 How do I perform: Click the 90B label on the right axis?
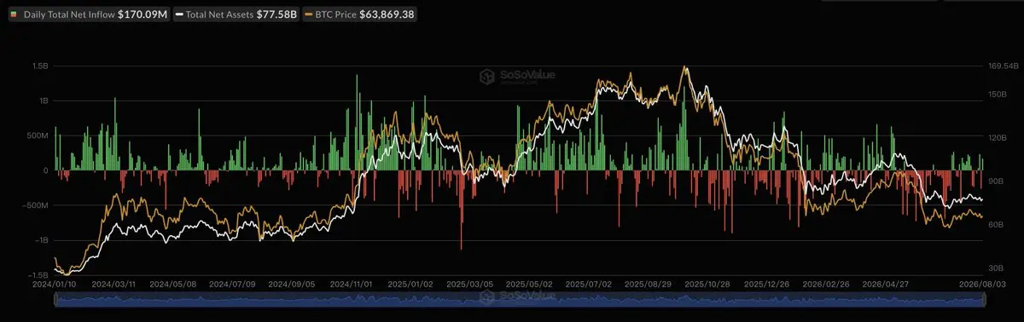point(996,181)
